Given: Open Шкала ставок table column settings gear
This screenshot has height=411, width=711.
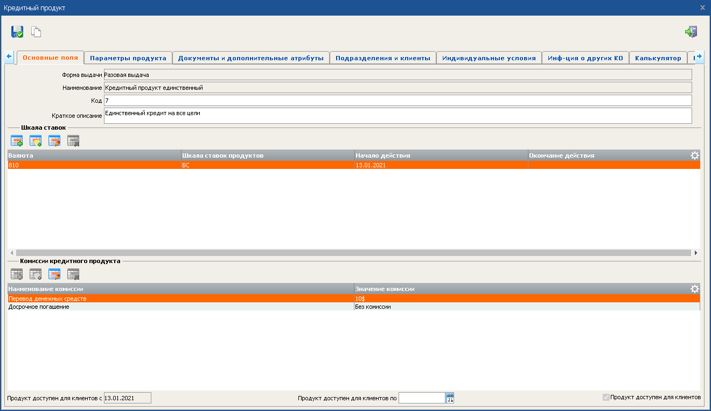Looking at the screenshot, I should pyautogui.click(x=695, y=155).
